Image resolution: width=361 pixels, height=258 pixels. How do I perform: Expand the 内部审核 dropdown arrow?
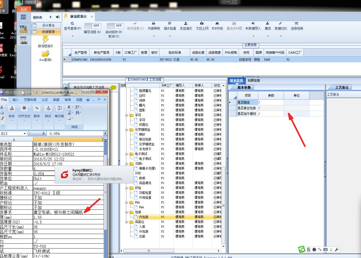[154, 36]
